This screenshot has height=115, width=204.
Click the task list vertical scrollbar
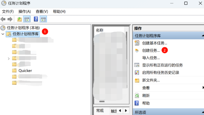tap(127, 60)
